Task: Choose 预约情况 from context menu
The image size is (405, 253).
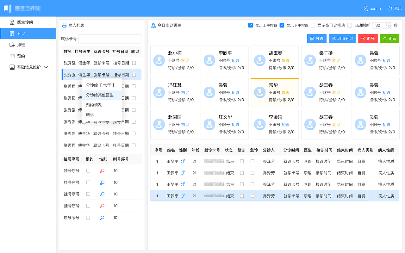Action: 102,105
